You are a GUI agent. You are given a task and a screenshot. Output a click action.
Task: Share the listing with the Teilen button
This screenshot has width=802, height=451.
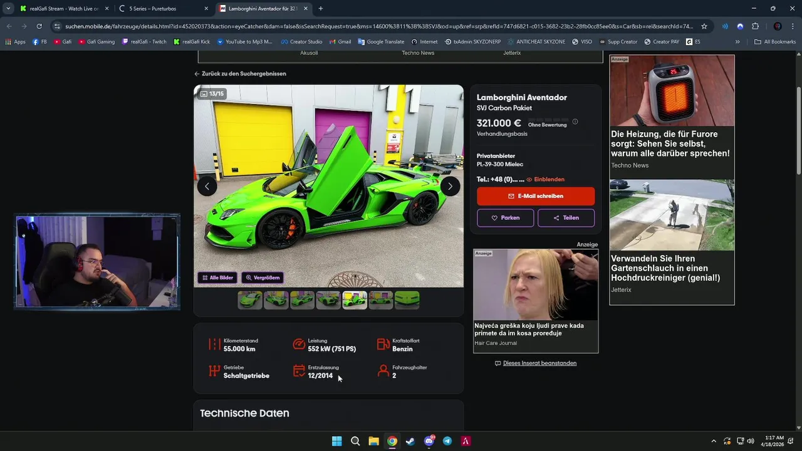[566, 218]
